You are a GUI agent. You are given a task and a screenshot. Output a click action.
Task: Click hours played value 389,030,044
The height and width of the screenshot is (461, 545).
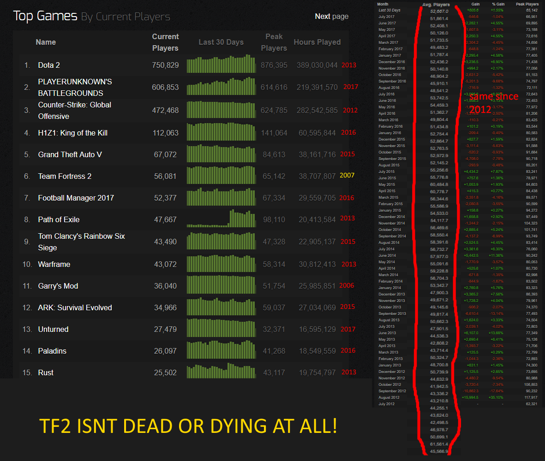coord(317,65)
